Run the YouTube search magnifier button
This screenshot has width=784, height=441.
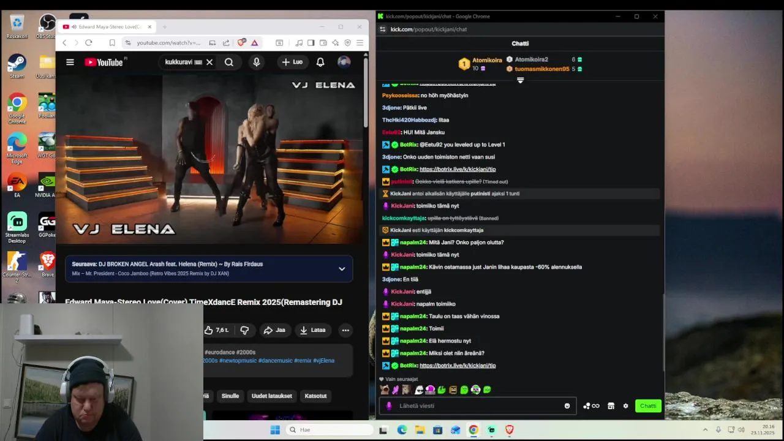tap(228, 62)
